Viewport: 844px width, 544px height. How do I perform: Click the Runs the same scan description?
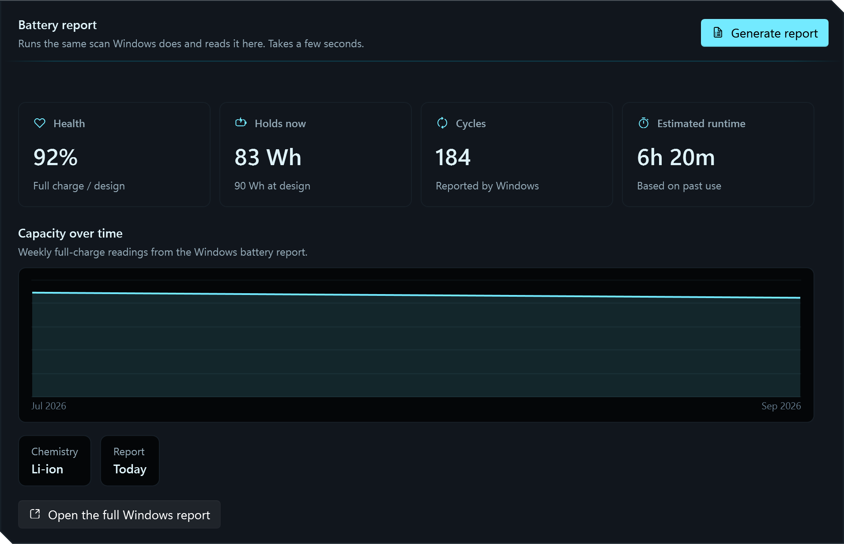pyautogui.click(x=191, y=44)
